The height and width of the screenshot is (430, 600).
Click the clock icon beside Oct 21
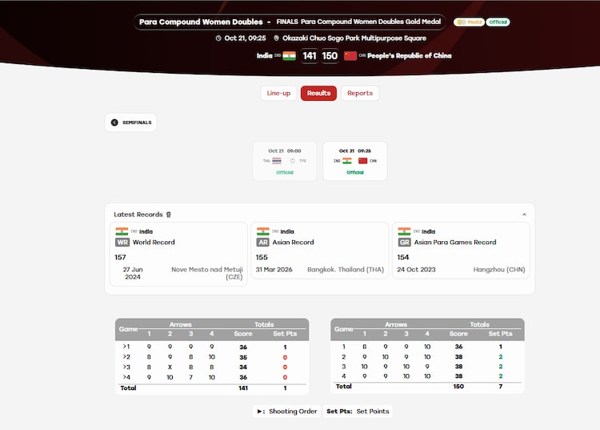tap(218, 38)
